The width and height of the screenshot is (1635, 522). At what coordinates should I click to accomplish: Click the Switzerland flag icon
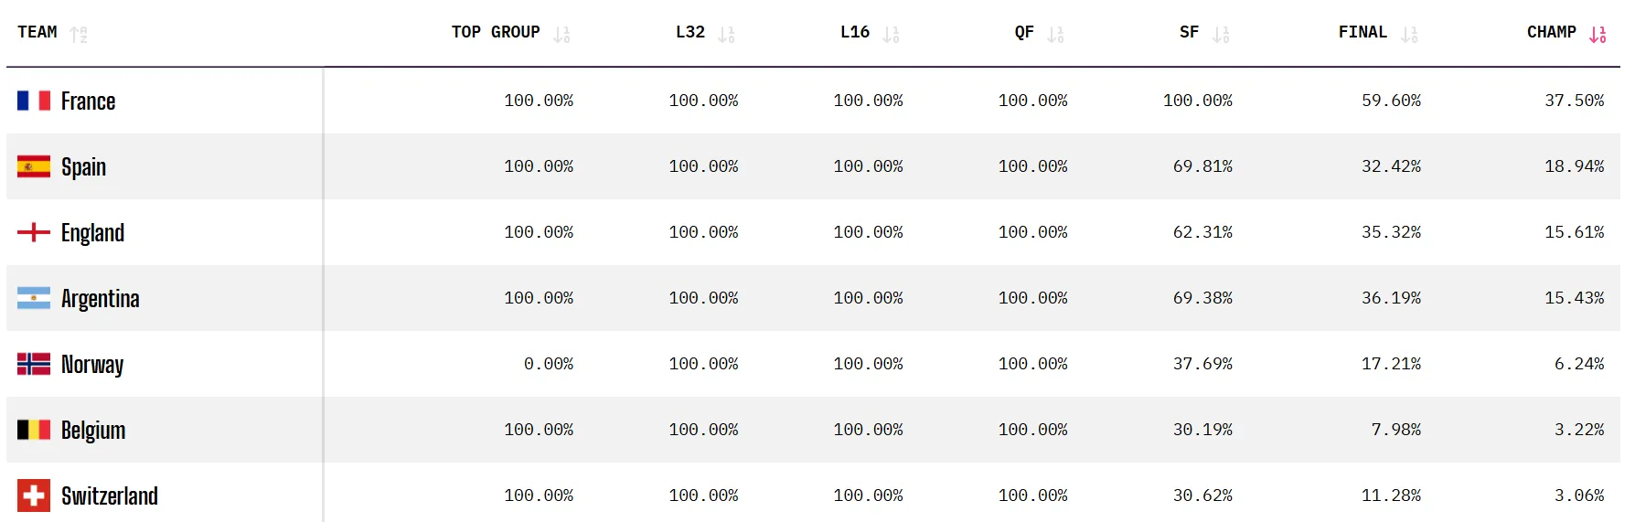[34, 495]
